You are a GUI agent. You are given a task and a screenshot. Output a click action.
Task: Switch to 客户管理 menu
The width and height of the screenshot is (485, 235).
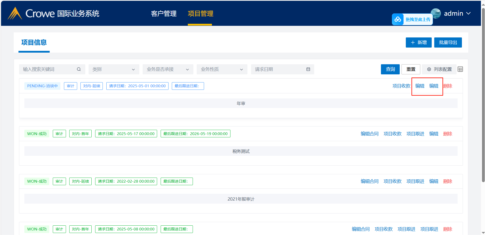(x=164, y=14)
